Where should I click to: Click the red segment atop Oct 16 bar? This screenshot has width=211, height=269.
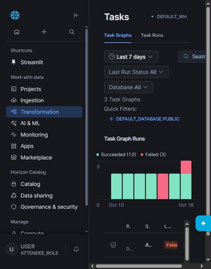click(x=186, y=167)
